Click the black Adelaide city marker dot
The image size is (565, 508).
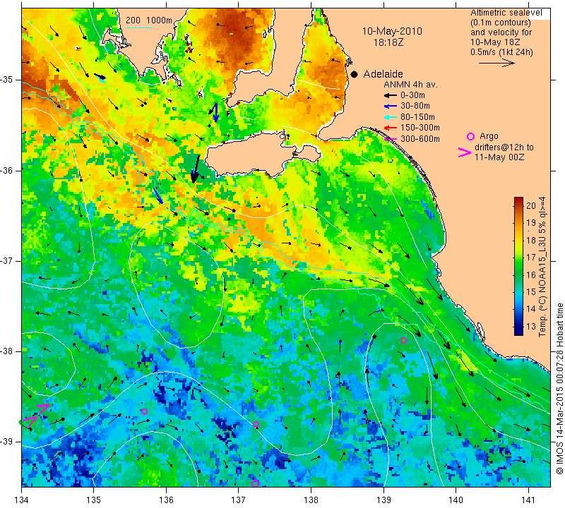click(355, 74)
